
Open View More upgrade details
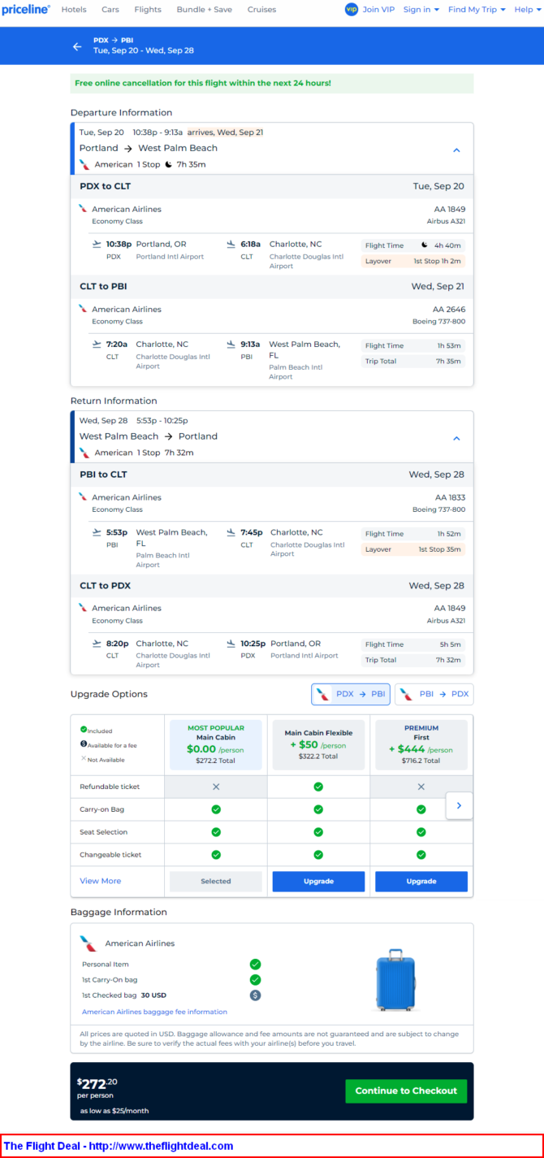click(100, 881)
